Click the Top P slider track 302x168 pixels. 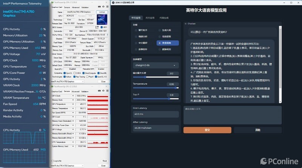(156, 99)
